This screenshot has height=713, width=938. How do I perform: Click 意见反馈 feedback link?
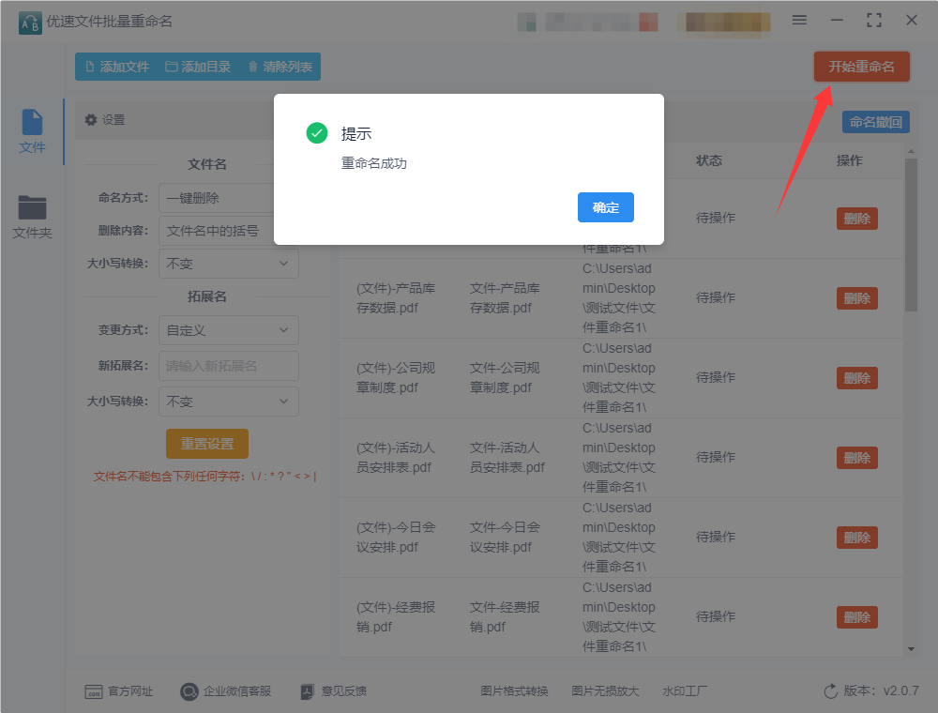pyautogui.click(x=333, y=691)
